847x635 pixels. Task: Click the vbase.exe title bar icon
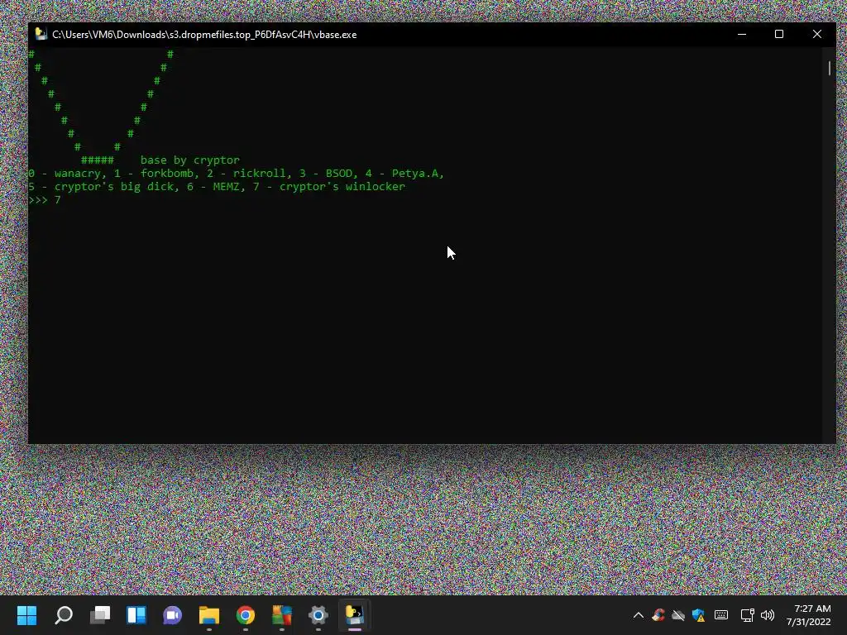(41, 34)
